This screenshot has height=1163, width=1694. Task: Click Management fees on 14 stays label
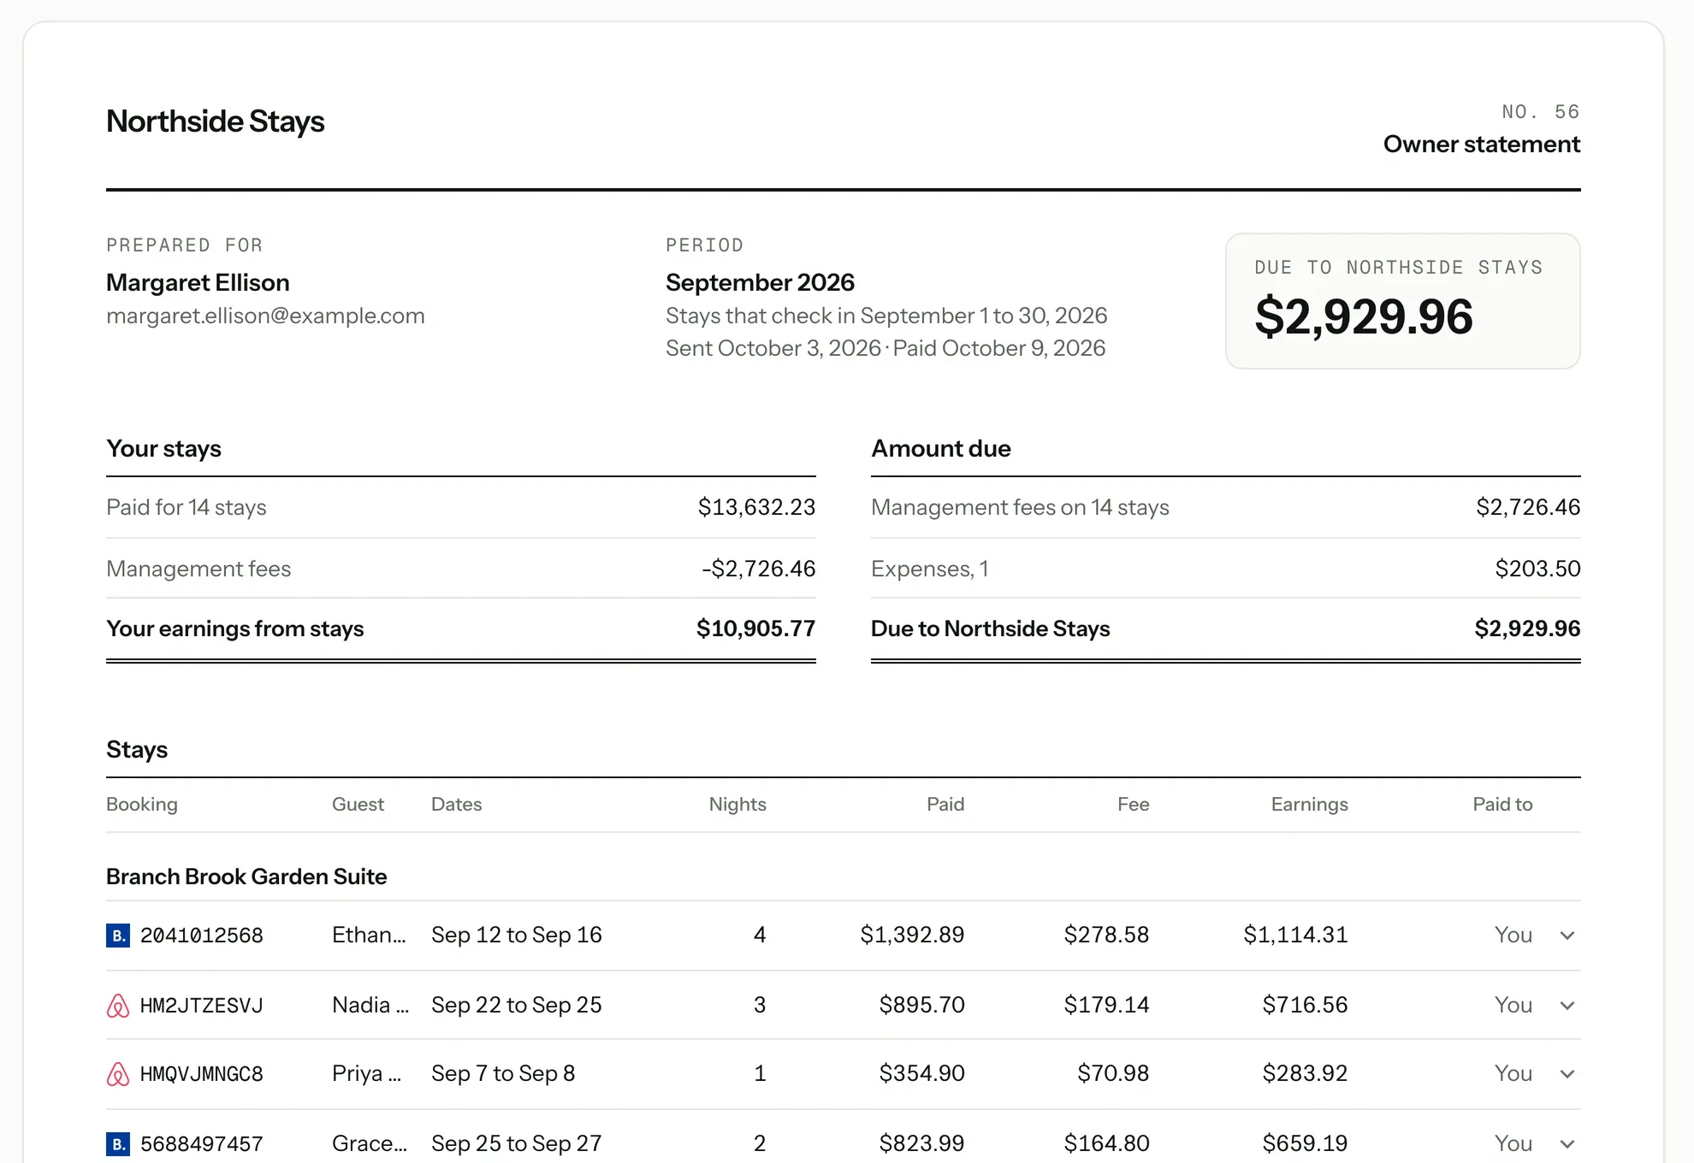1020,508
